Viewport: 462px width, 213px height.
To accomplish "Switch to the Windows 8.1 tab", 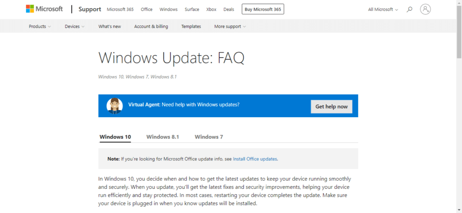I will coord(162,137).
